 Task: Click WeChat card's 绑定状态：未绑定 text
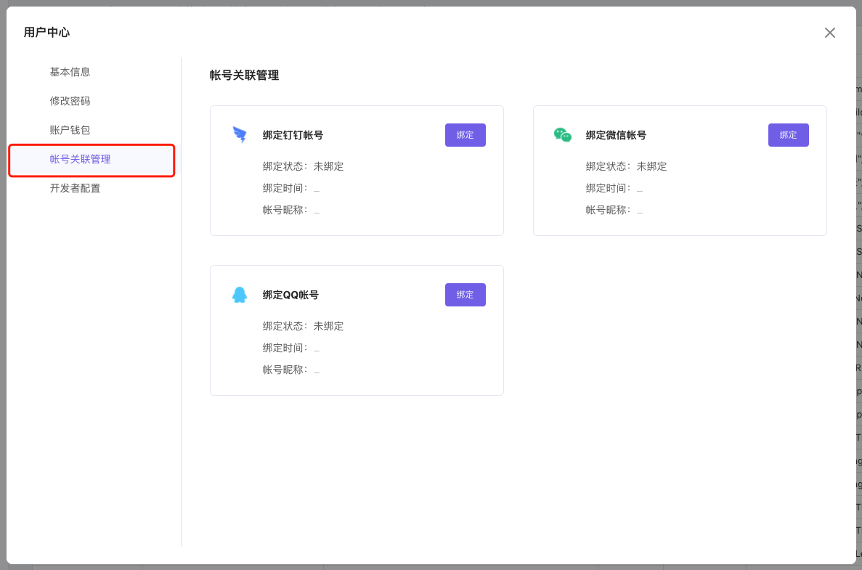coord(626,166)
